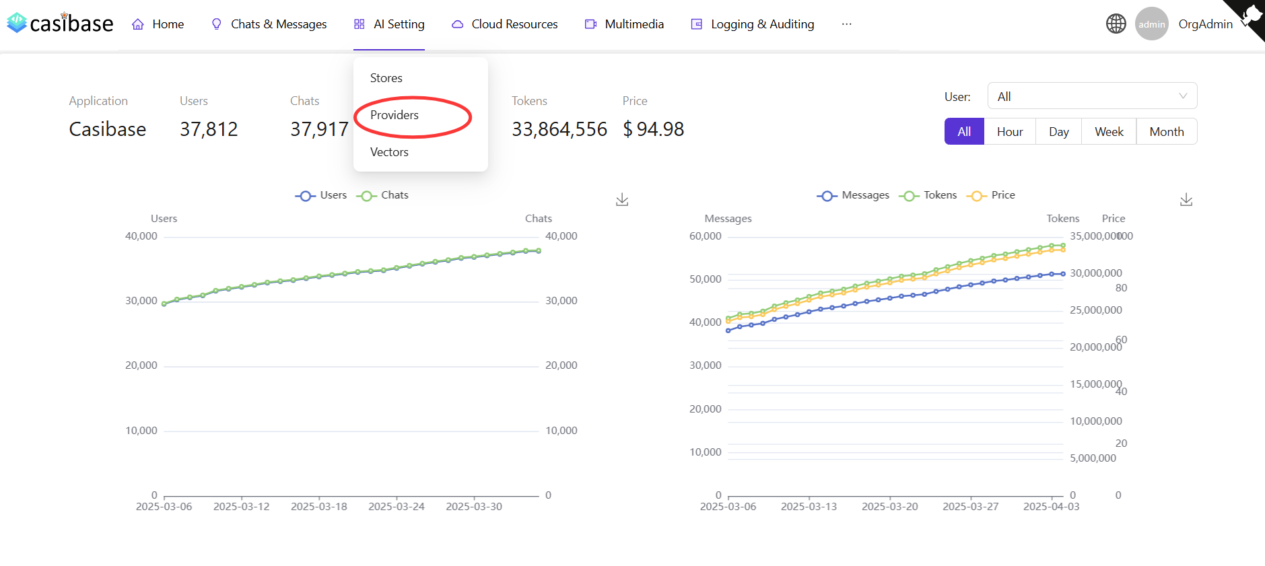Click the Casibase logo
1265x566 pixels.
pos(60,24)
